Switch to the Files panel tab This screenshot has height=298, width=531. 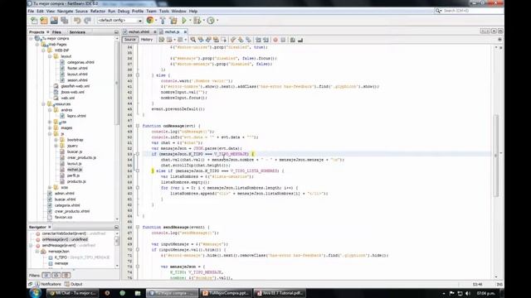click(56, 32)
